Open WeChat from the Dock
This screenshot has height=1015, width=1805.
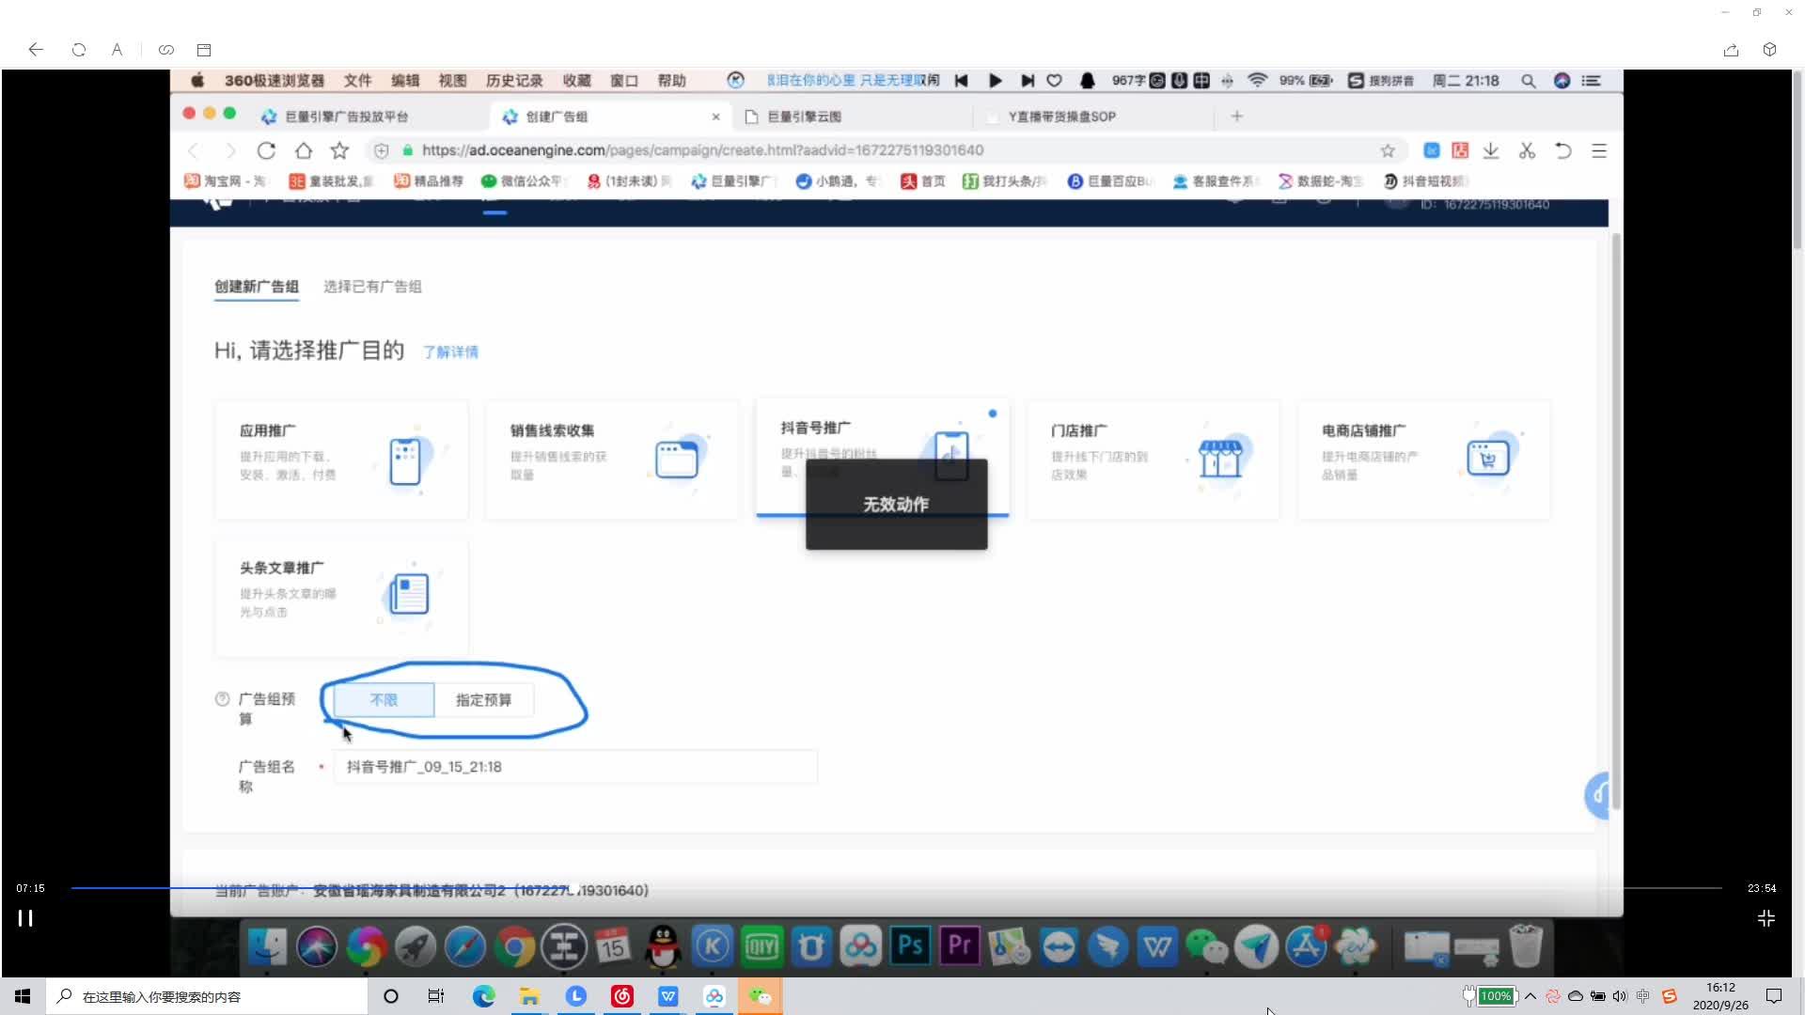click(1206, 946)
